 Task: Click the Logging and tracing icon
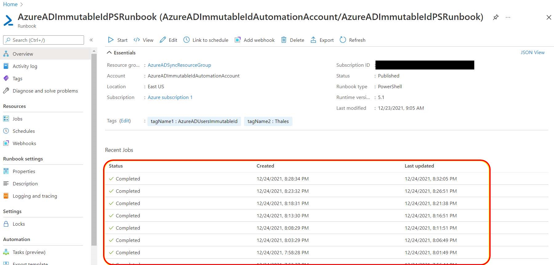[x=6, y=196]
